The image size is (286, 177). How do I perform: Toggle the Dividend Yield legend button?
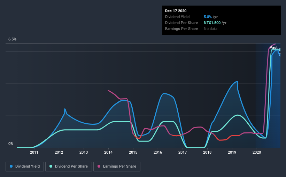25,167
